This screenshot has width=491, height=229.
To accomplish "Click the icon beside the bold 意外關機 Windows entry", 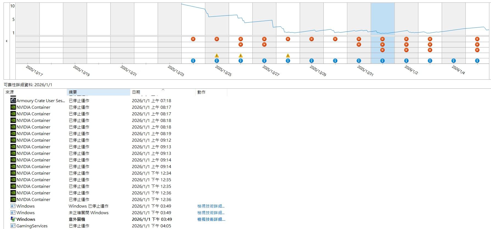I will tap(13, 219).
